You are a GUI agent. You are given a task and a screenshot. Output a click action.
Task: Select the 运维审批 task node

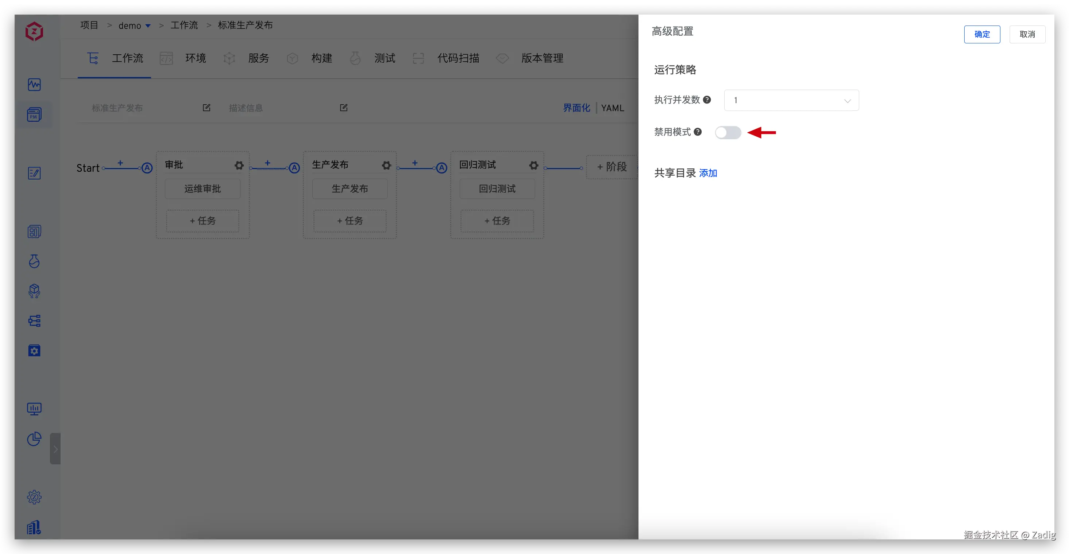[202, 189]
